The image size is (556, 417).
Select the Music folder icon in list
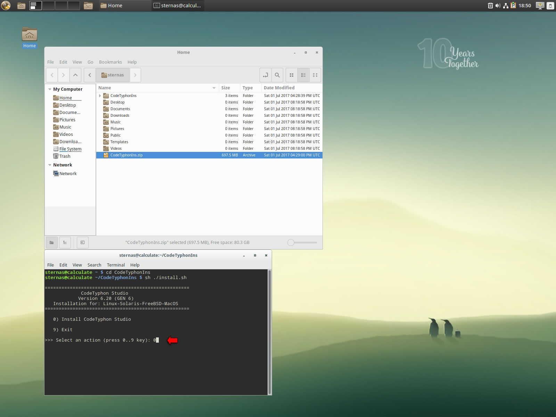106,122
